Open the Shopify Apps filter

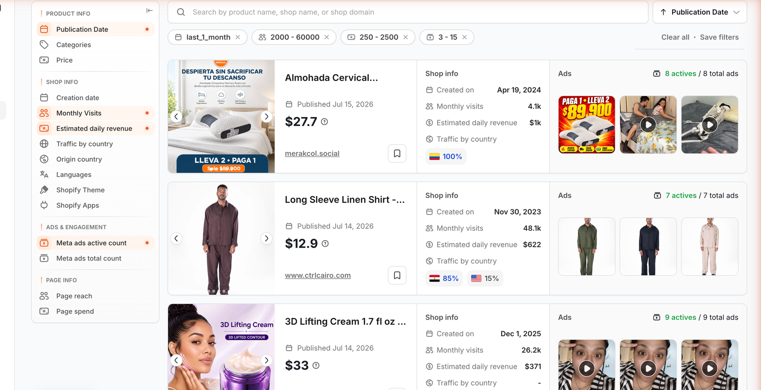(x=96, y=205)
